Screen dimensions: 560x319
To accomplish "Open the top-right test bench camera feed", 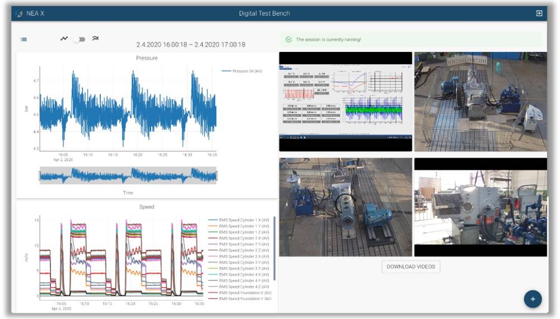I will [480, 101].
